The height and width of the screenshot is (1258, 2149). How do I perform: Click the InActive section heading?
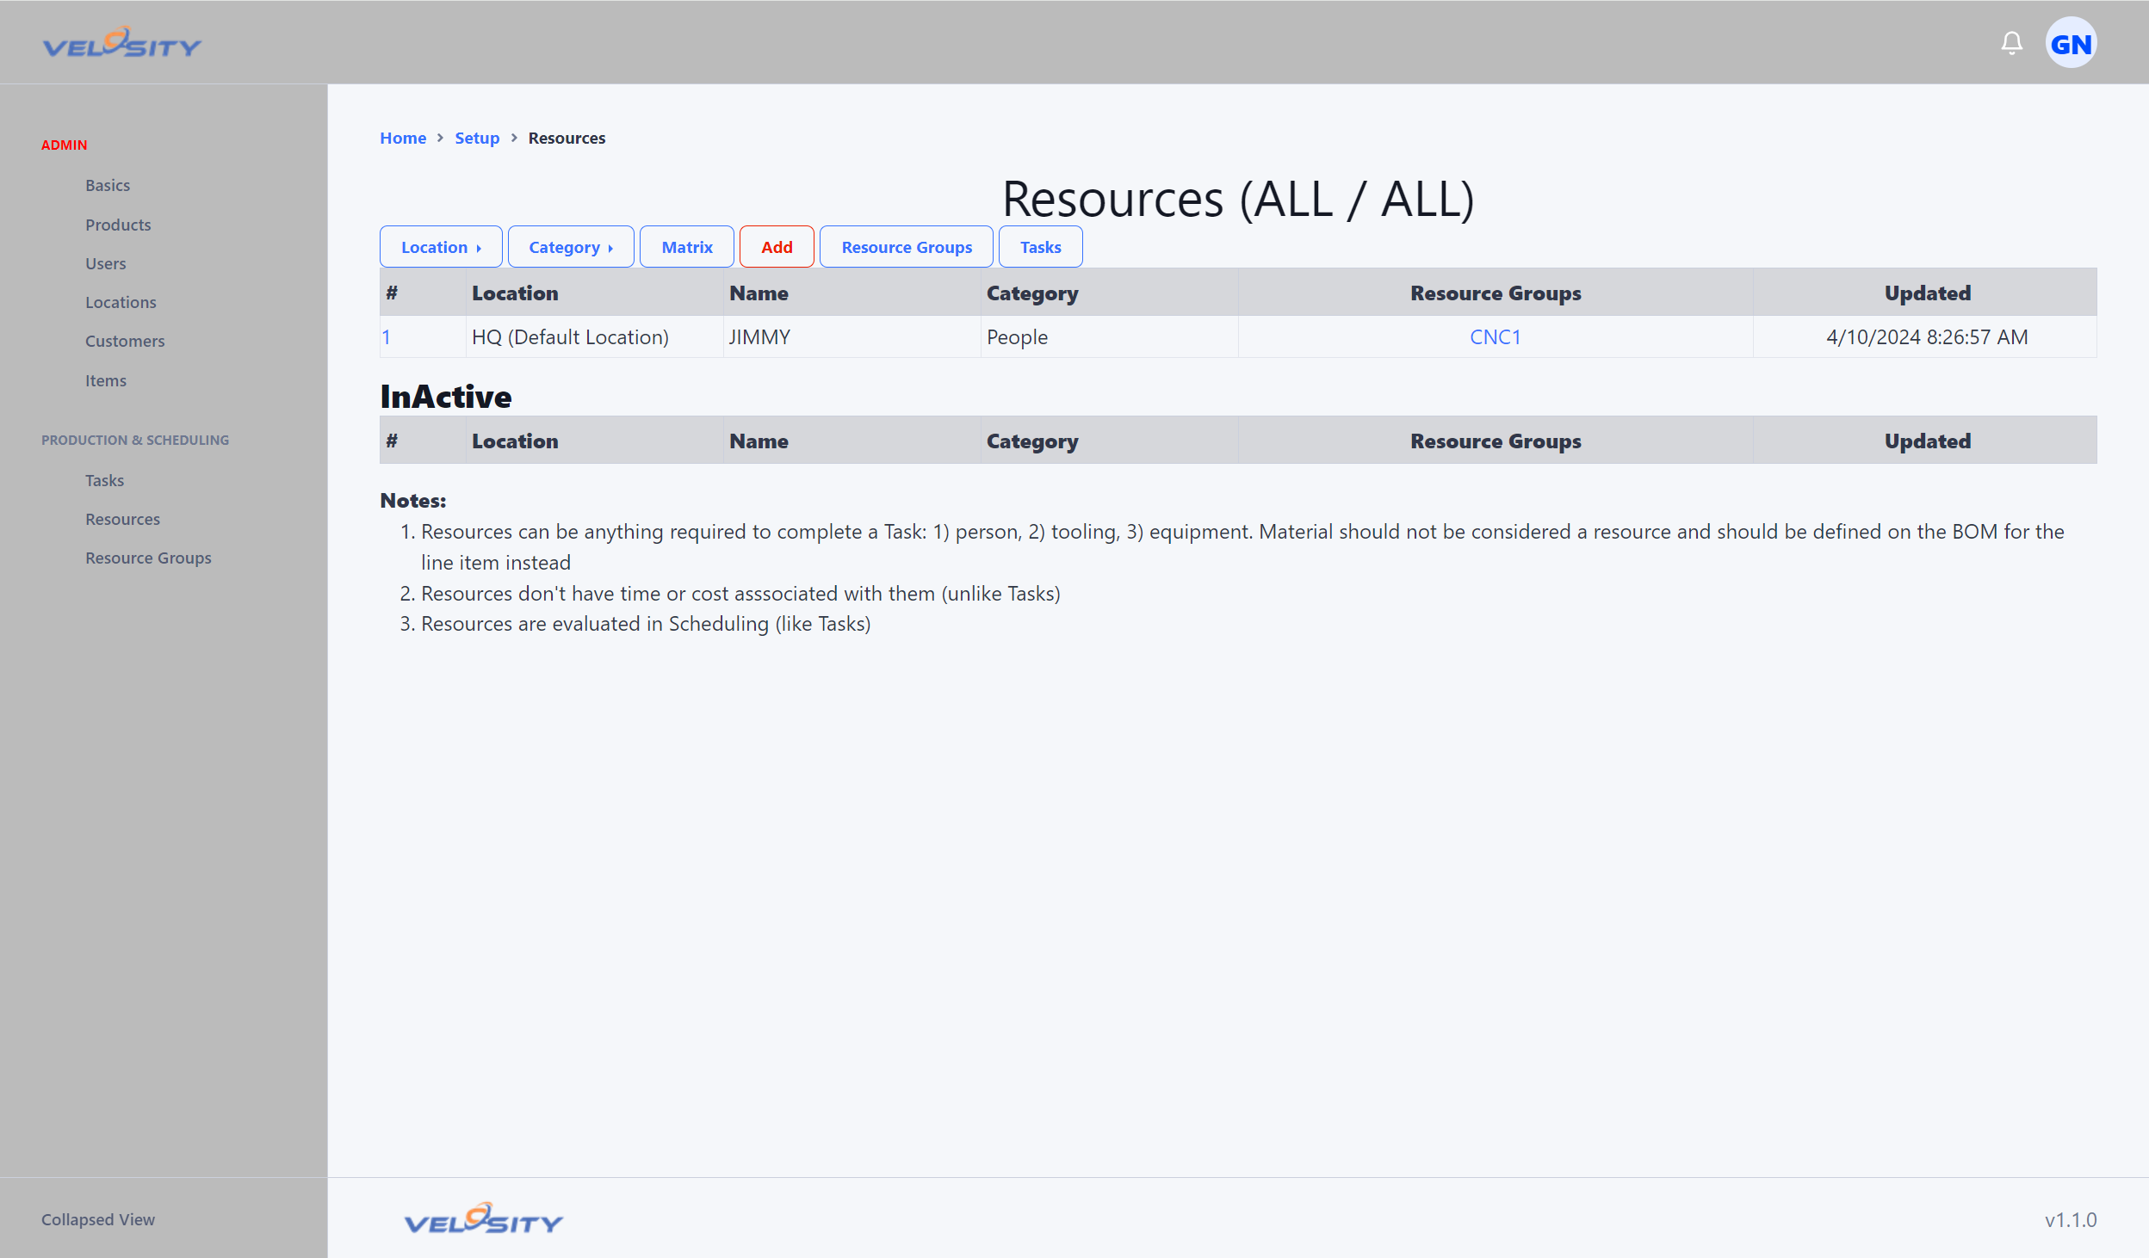pos(446,397)
